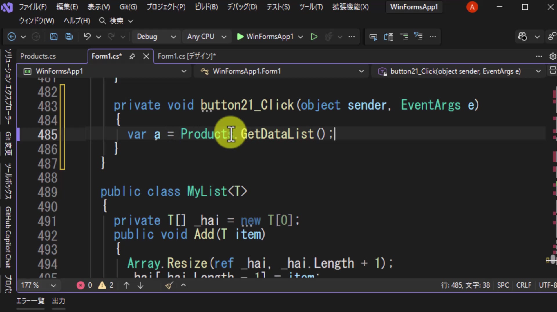
Task: Open the エラー一覧 panel tab
Action: (x=30, y=301)
